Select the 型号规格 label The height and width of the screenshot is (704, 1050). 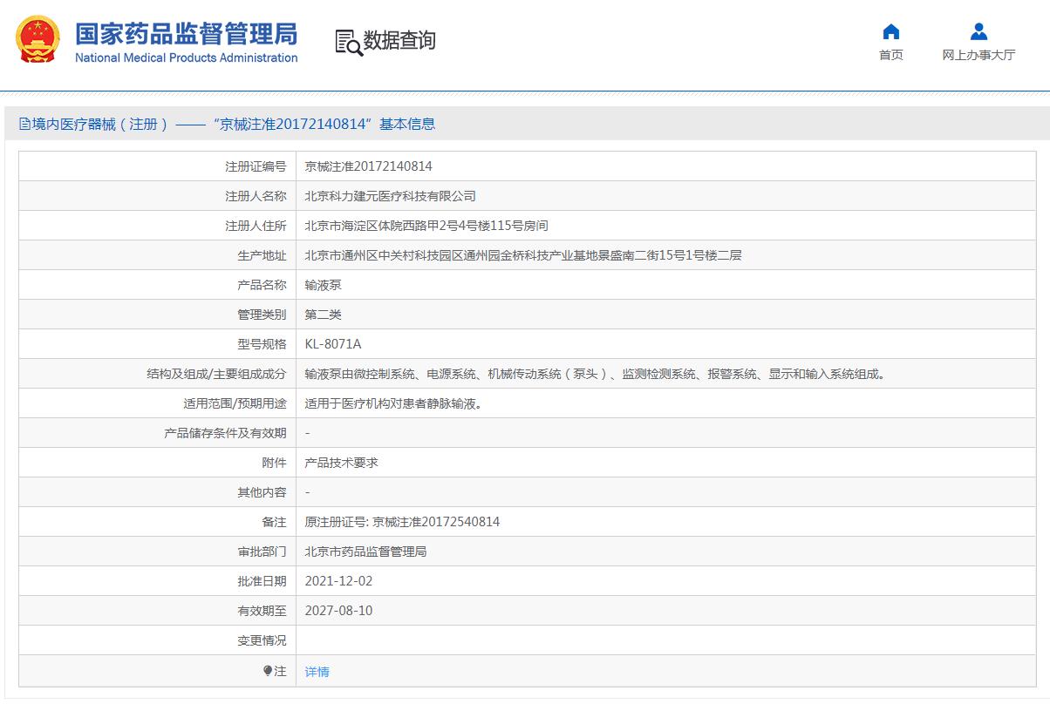pos(262,344)
